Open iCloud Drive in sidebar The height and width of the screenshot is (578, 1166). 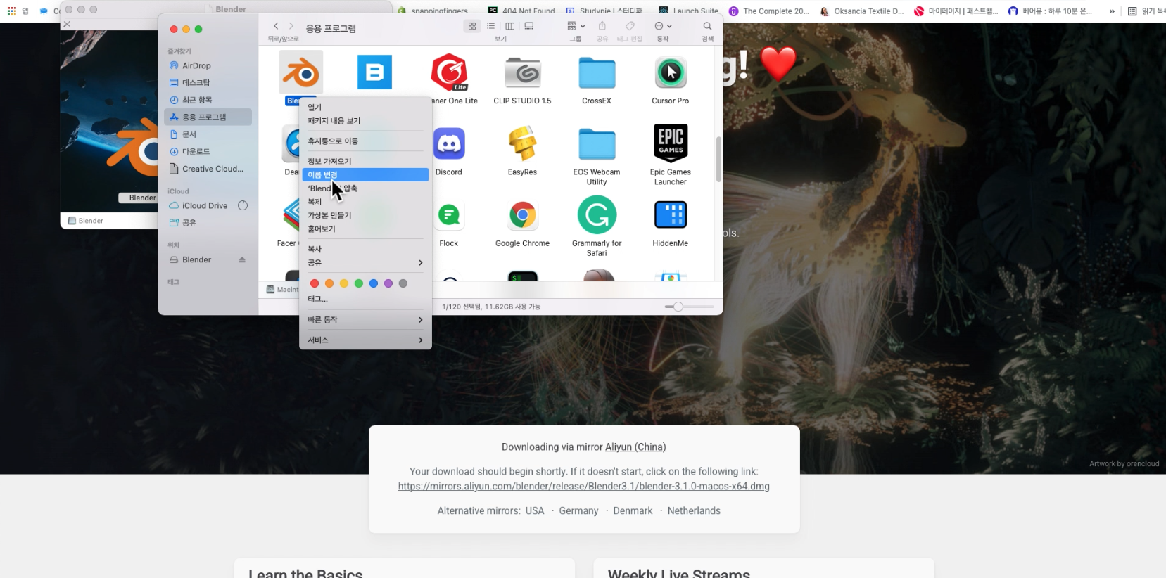208,205
